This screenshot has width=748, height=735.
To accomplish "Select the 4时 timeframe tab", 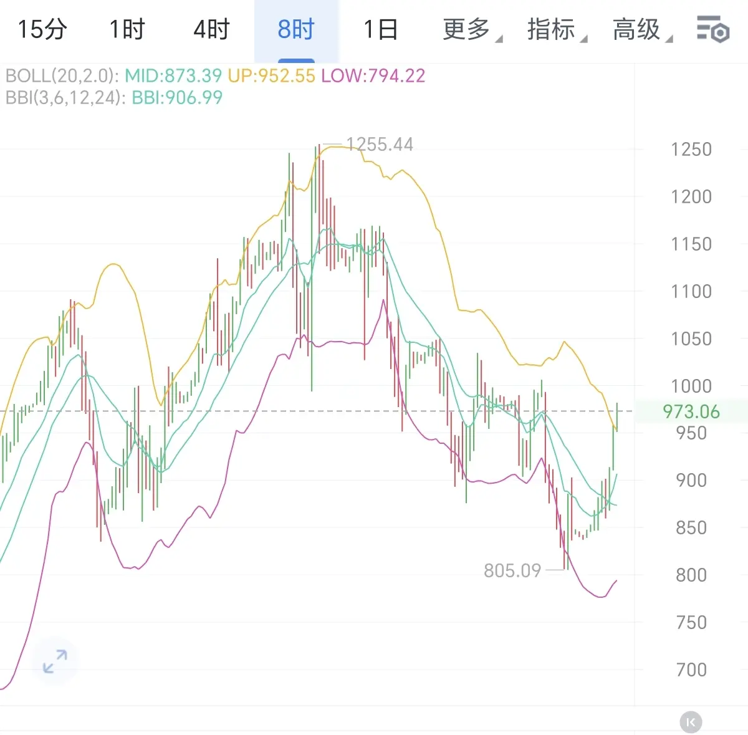I will pyautogui.click(x=211, y=29).
